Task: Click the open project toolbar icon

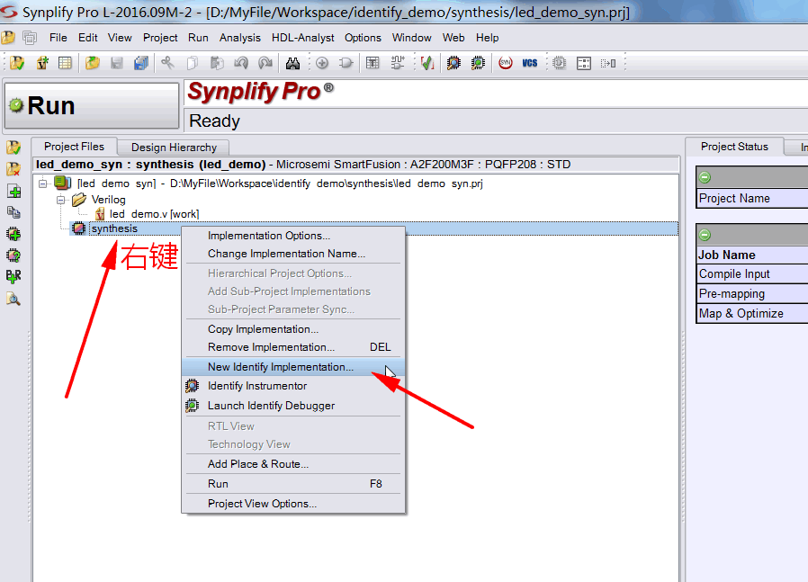Action: pos(17,63)
